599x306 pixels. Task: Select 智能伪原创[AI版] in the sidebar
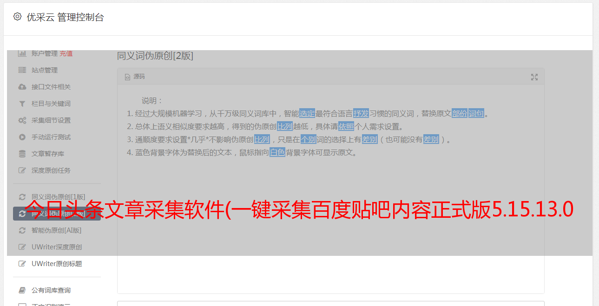[57, 230]
